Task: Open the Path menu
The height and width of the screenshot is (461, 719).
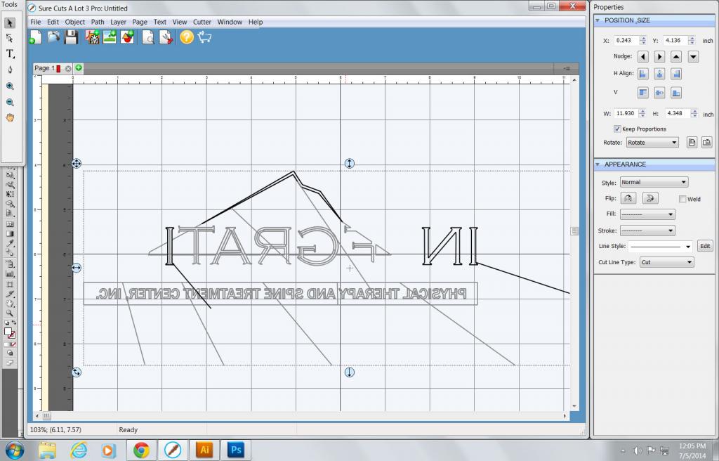Action: [98, 22]
